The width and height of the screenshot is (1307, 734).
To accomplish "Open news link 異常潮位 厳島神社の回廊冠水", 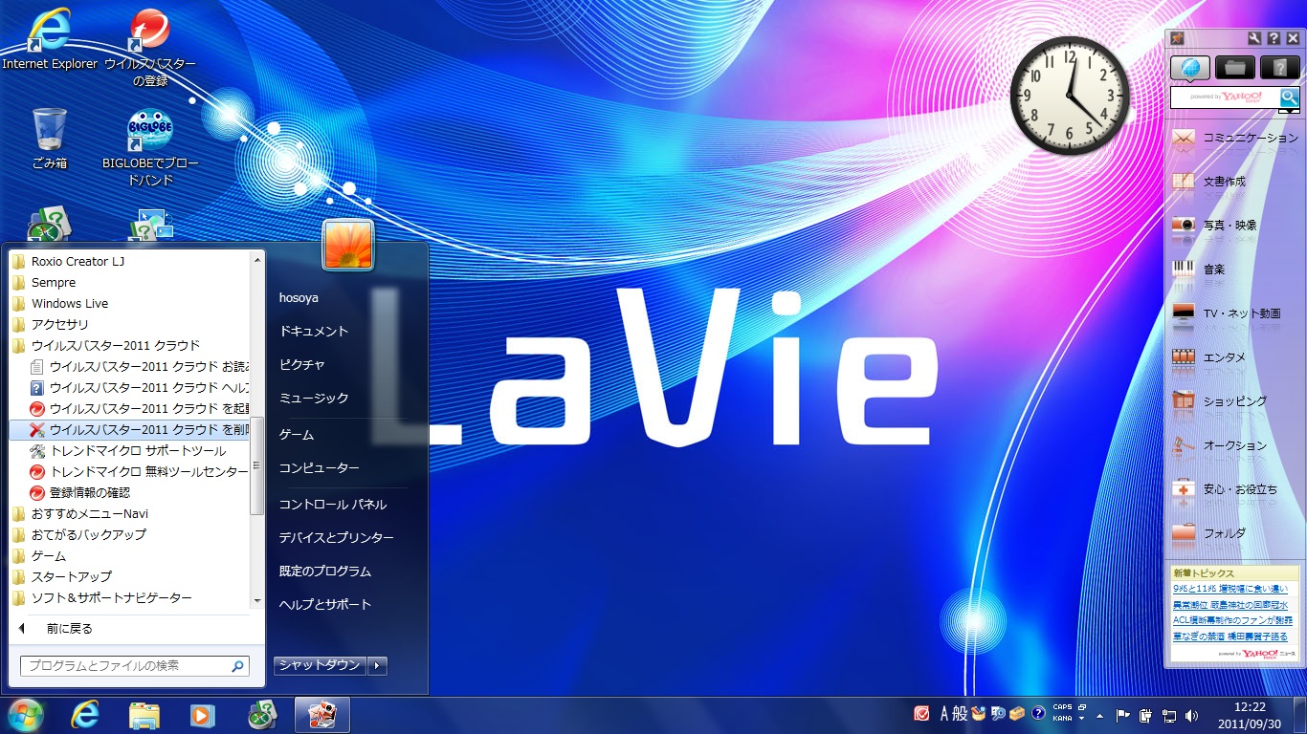I will (1230, 605).
